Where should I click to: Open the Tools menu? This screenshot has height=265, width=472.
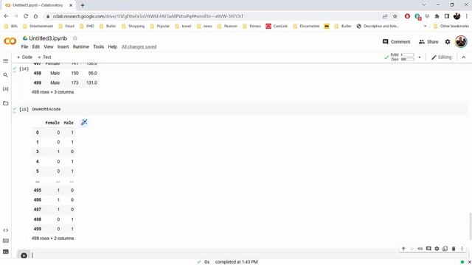[98, 47]
